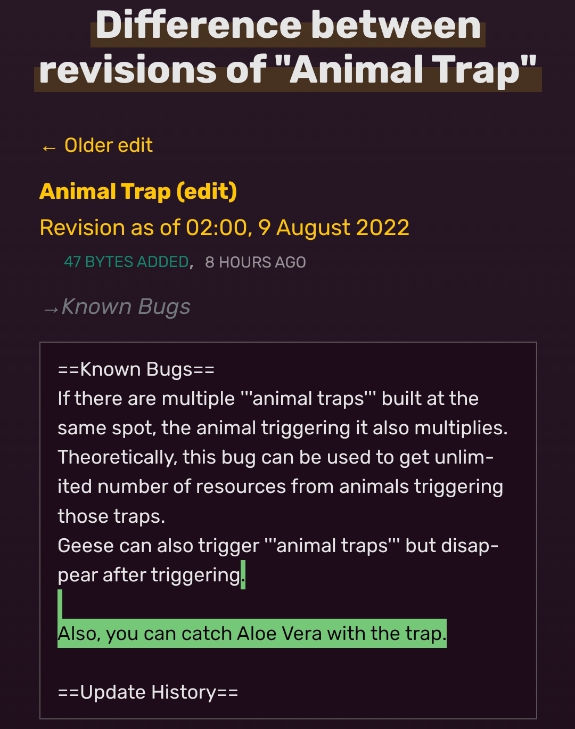Select the ==Update History== heading text

148,692
